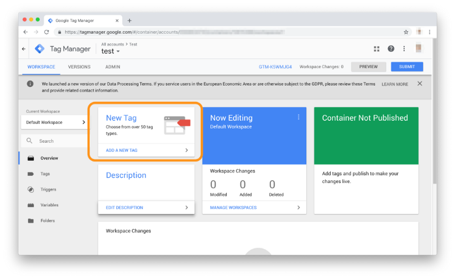Click the Test breadcrumb link
The height and width of the screenshot is (279, 455).
pyautogui.click(x=133, y=44)
